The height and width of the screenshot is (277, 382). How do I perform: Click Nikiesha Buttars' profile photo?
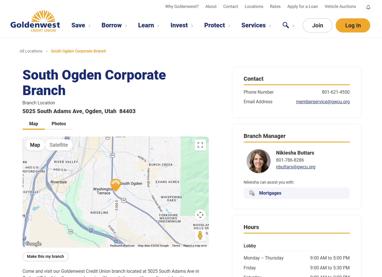click(258, 161)
